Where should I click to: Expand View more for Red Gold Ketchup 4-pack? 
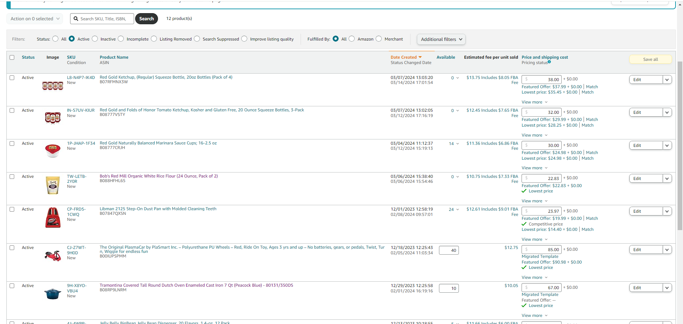pyautogui.click(x=535, y=102)
